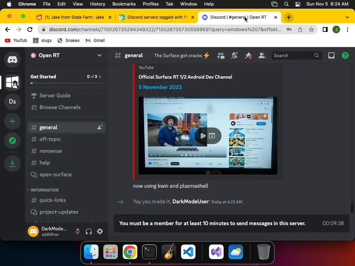Toggle headphones deafen in user panel
This screenshot has height=266, width=355.
(x=89, y=231)
